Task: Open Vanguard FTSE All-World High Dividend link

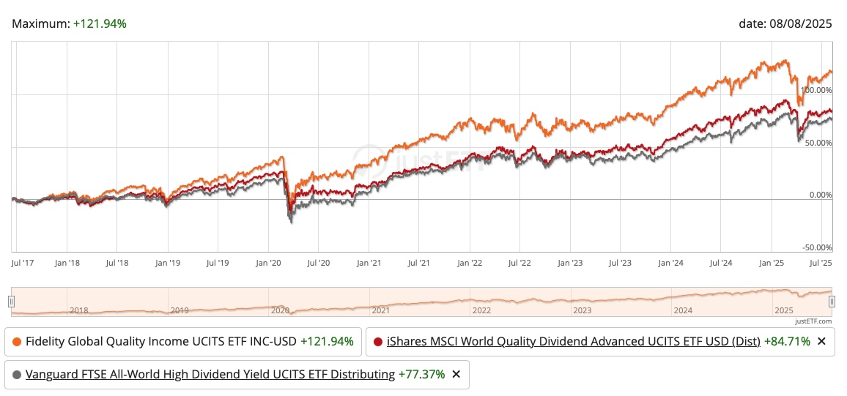Action: tap(210, 375)
